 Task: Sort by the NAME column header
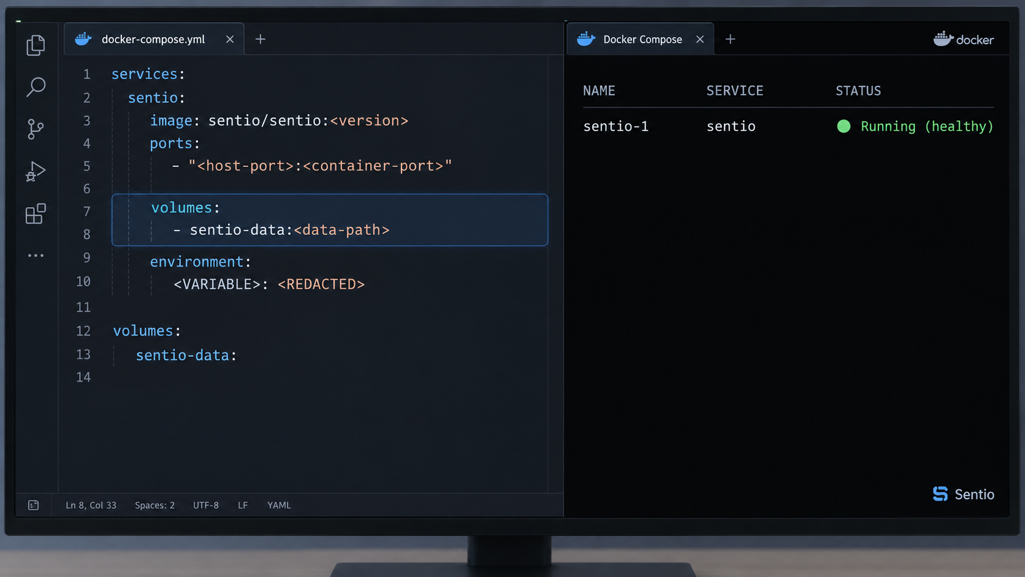tap(599, 91)
